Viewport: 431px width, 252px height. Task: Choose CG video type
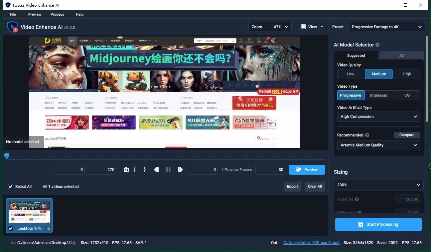(407, 95)
